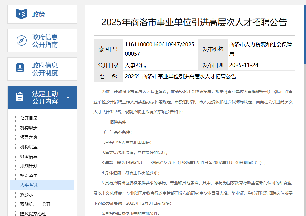This screenshot has height=216, width=306.
Task: View 财政信息 section
Action: (29, 156)
